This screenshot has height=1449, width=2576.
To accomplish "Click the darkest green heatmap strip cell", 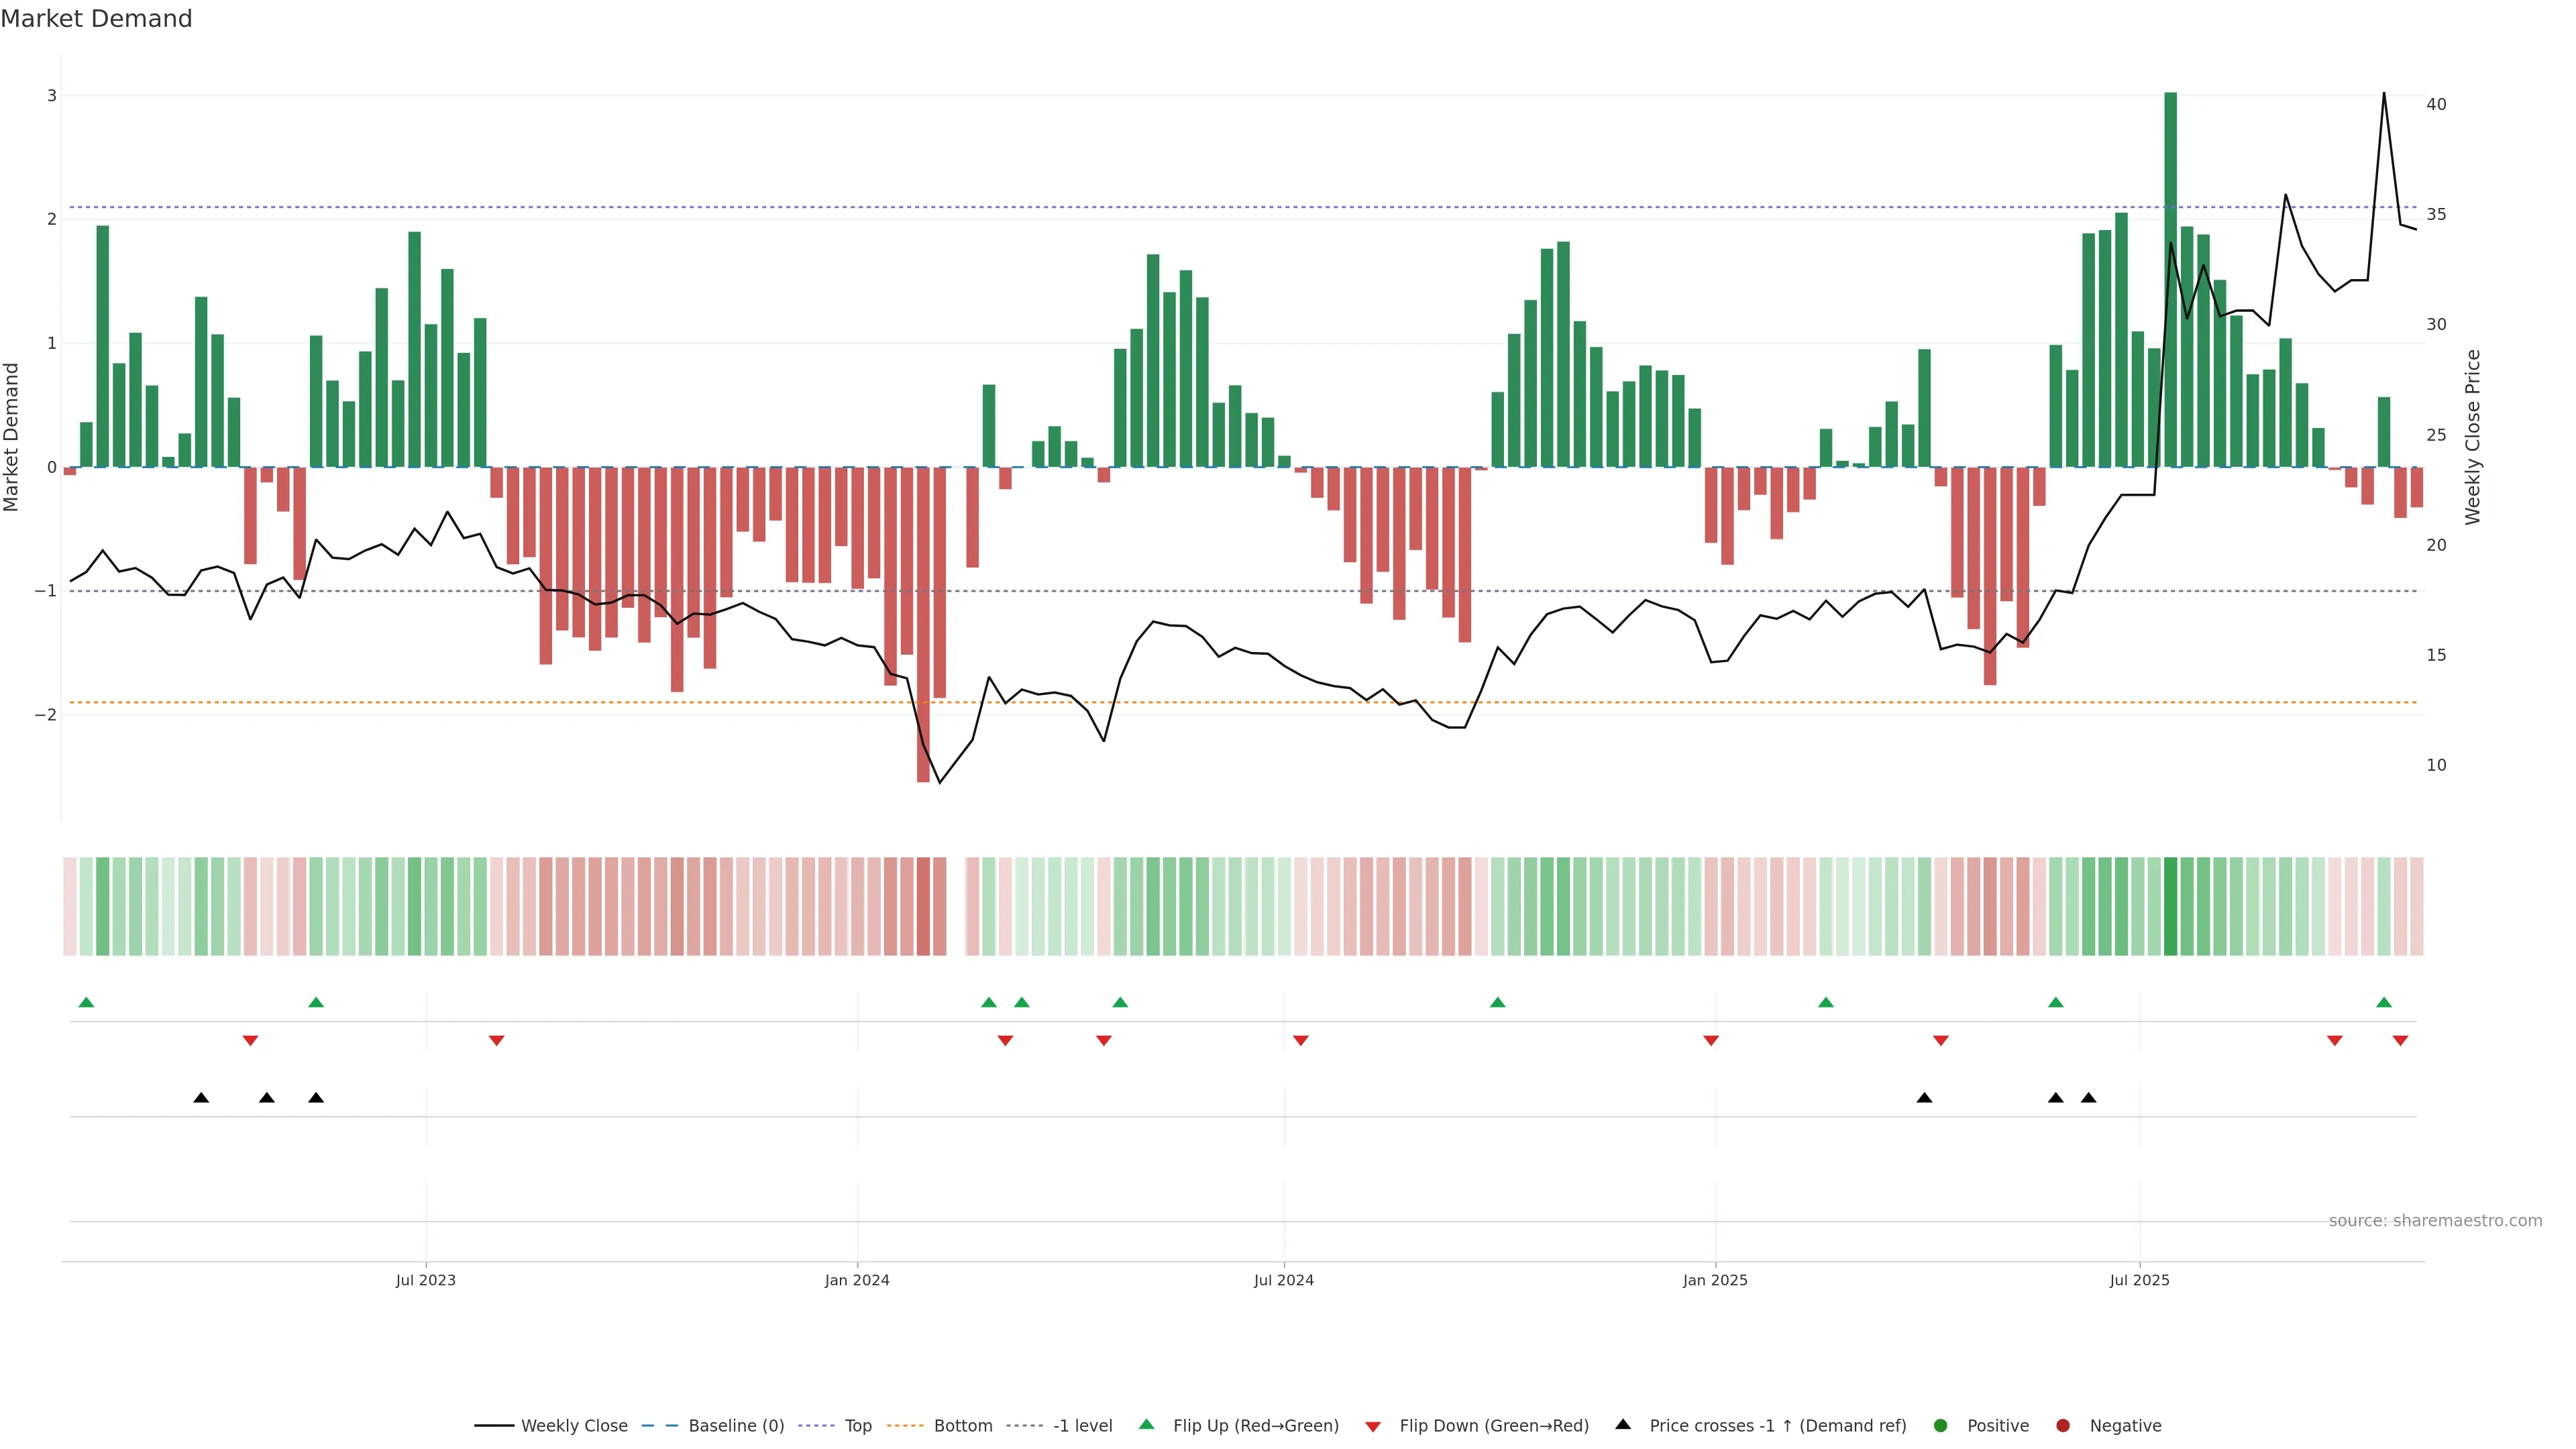I will pyautogui.click(x=2170, y=906).
